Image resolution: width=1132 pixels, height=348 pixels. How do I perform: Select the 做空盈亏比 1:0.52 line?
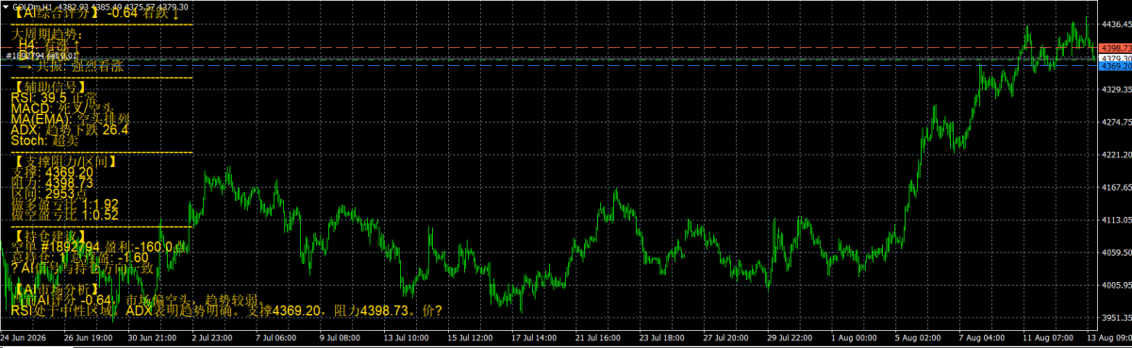pos(64,215)
